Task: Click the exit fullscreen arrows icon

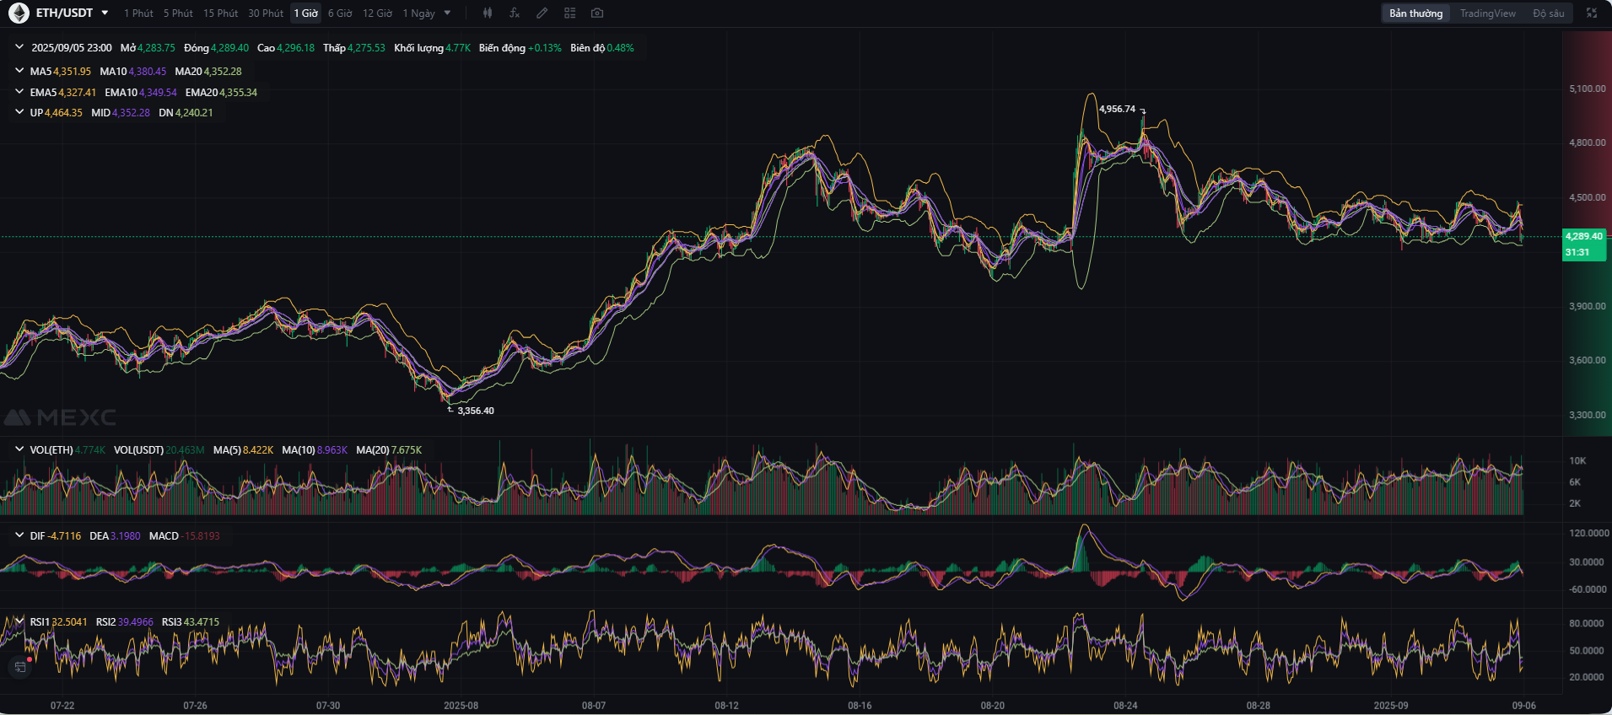Action: [x=1592, y=13]
